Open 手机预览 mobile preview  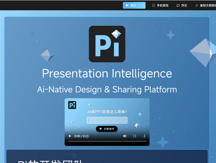point(160,5)
